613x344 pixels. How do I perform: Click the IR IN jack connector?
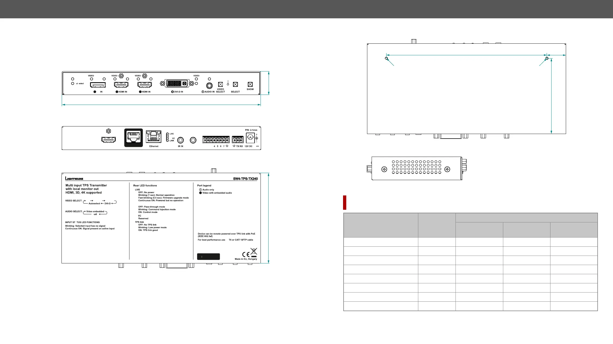(180, 140)
